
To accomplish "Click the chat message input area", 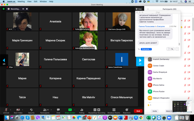I will tap(158, 53).
